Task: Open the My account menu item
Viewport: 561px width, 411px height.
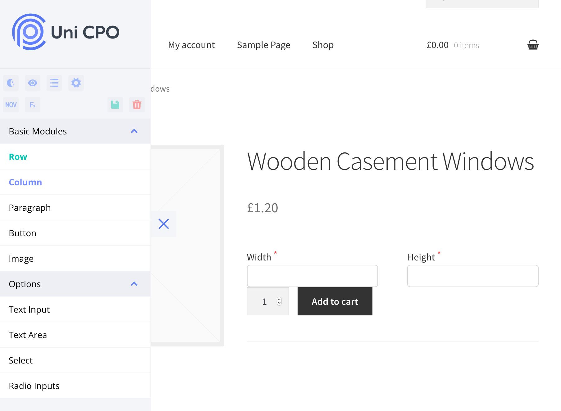Action: 191,45
